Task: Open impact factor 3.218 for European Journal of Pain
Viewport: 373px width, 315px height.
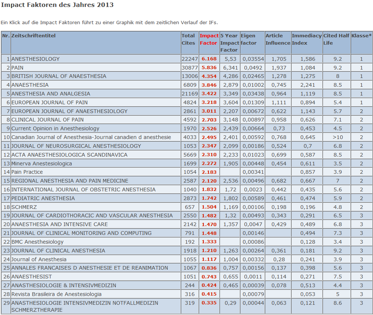Action: (209, 102)
